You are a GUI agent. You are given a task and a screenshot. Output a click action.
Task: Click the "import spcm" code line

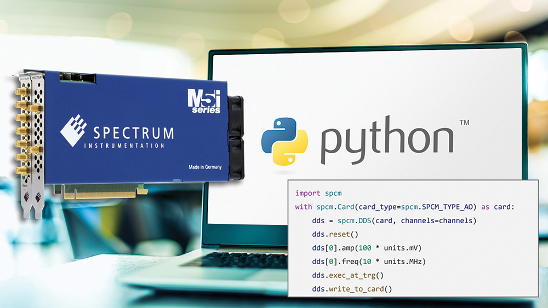318,193
